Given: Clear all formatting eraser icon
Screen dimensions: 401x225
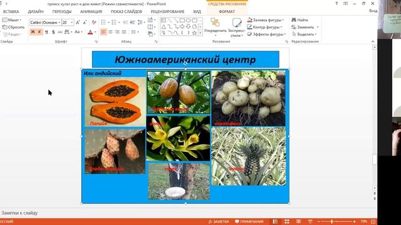Looking at the screenshot, I should pyautogui.click(x=94, y=22).
